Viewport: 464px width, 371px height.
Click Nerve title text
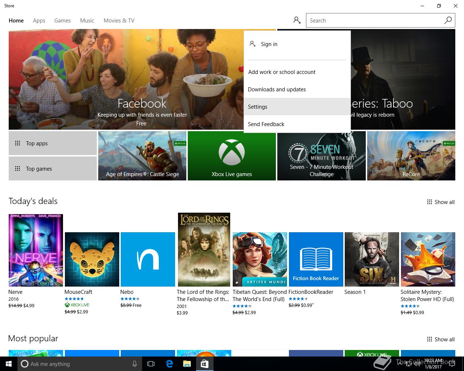[15, 292]
